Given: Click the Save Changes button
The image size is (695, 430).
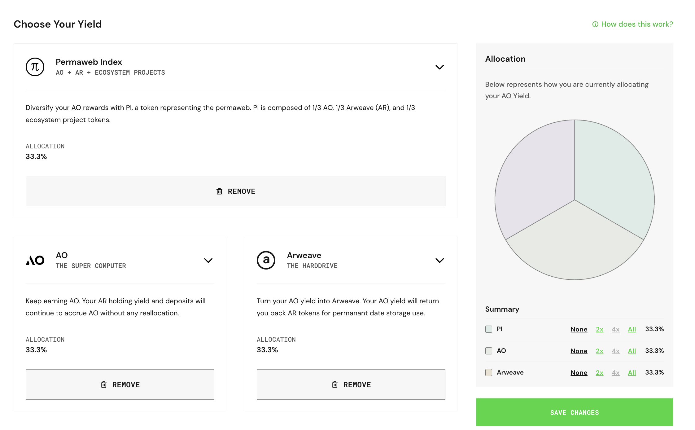Looking at the screenshot, I should coord(575,412).
